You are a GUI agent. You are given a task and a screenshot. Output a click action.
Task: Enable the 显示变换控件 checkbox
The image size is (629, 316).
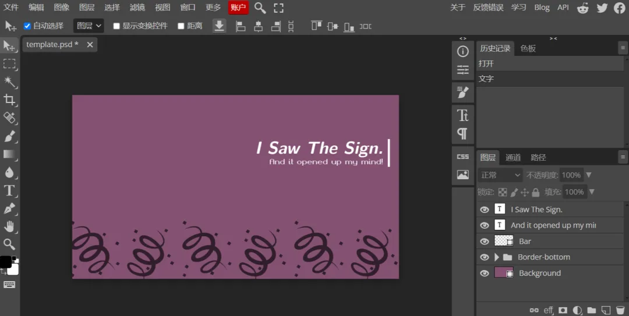tap(116, 26)
